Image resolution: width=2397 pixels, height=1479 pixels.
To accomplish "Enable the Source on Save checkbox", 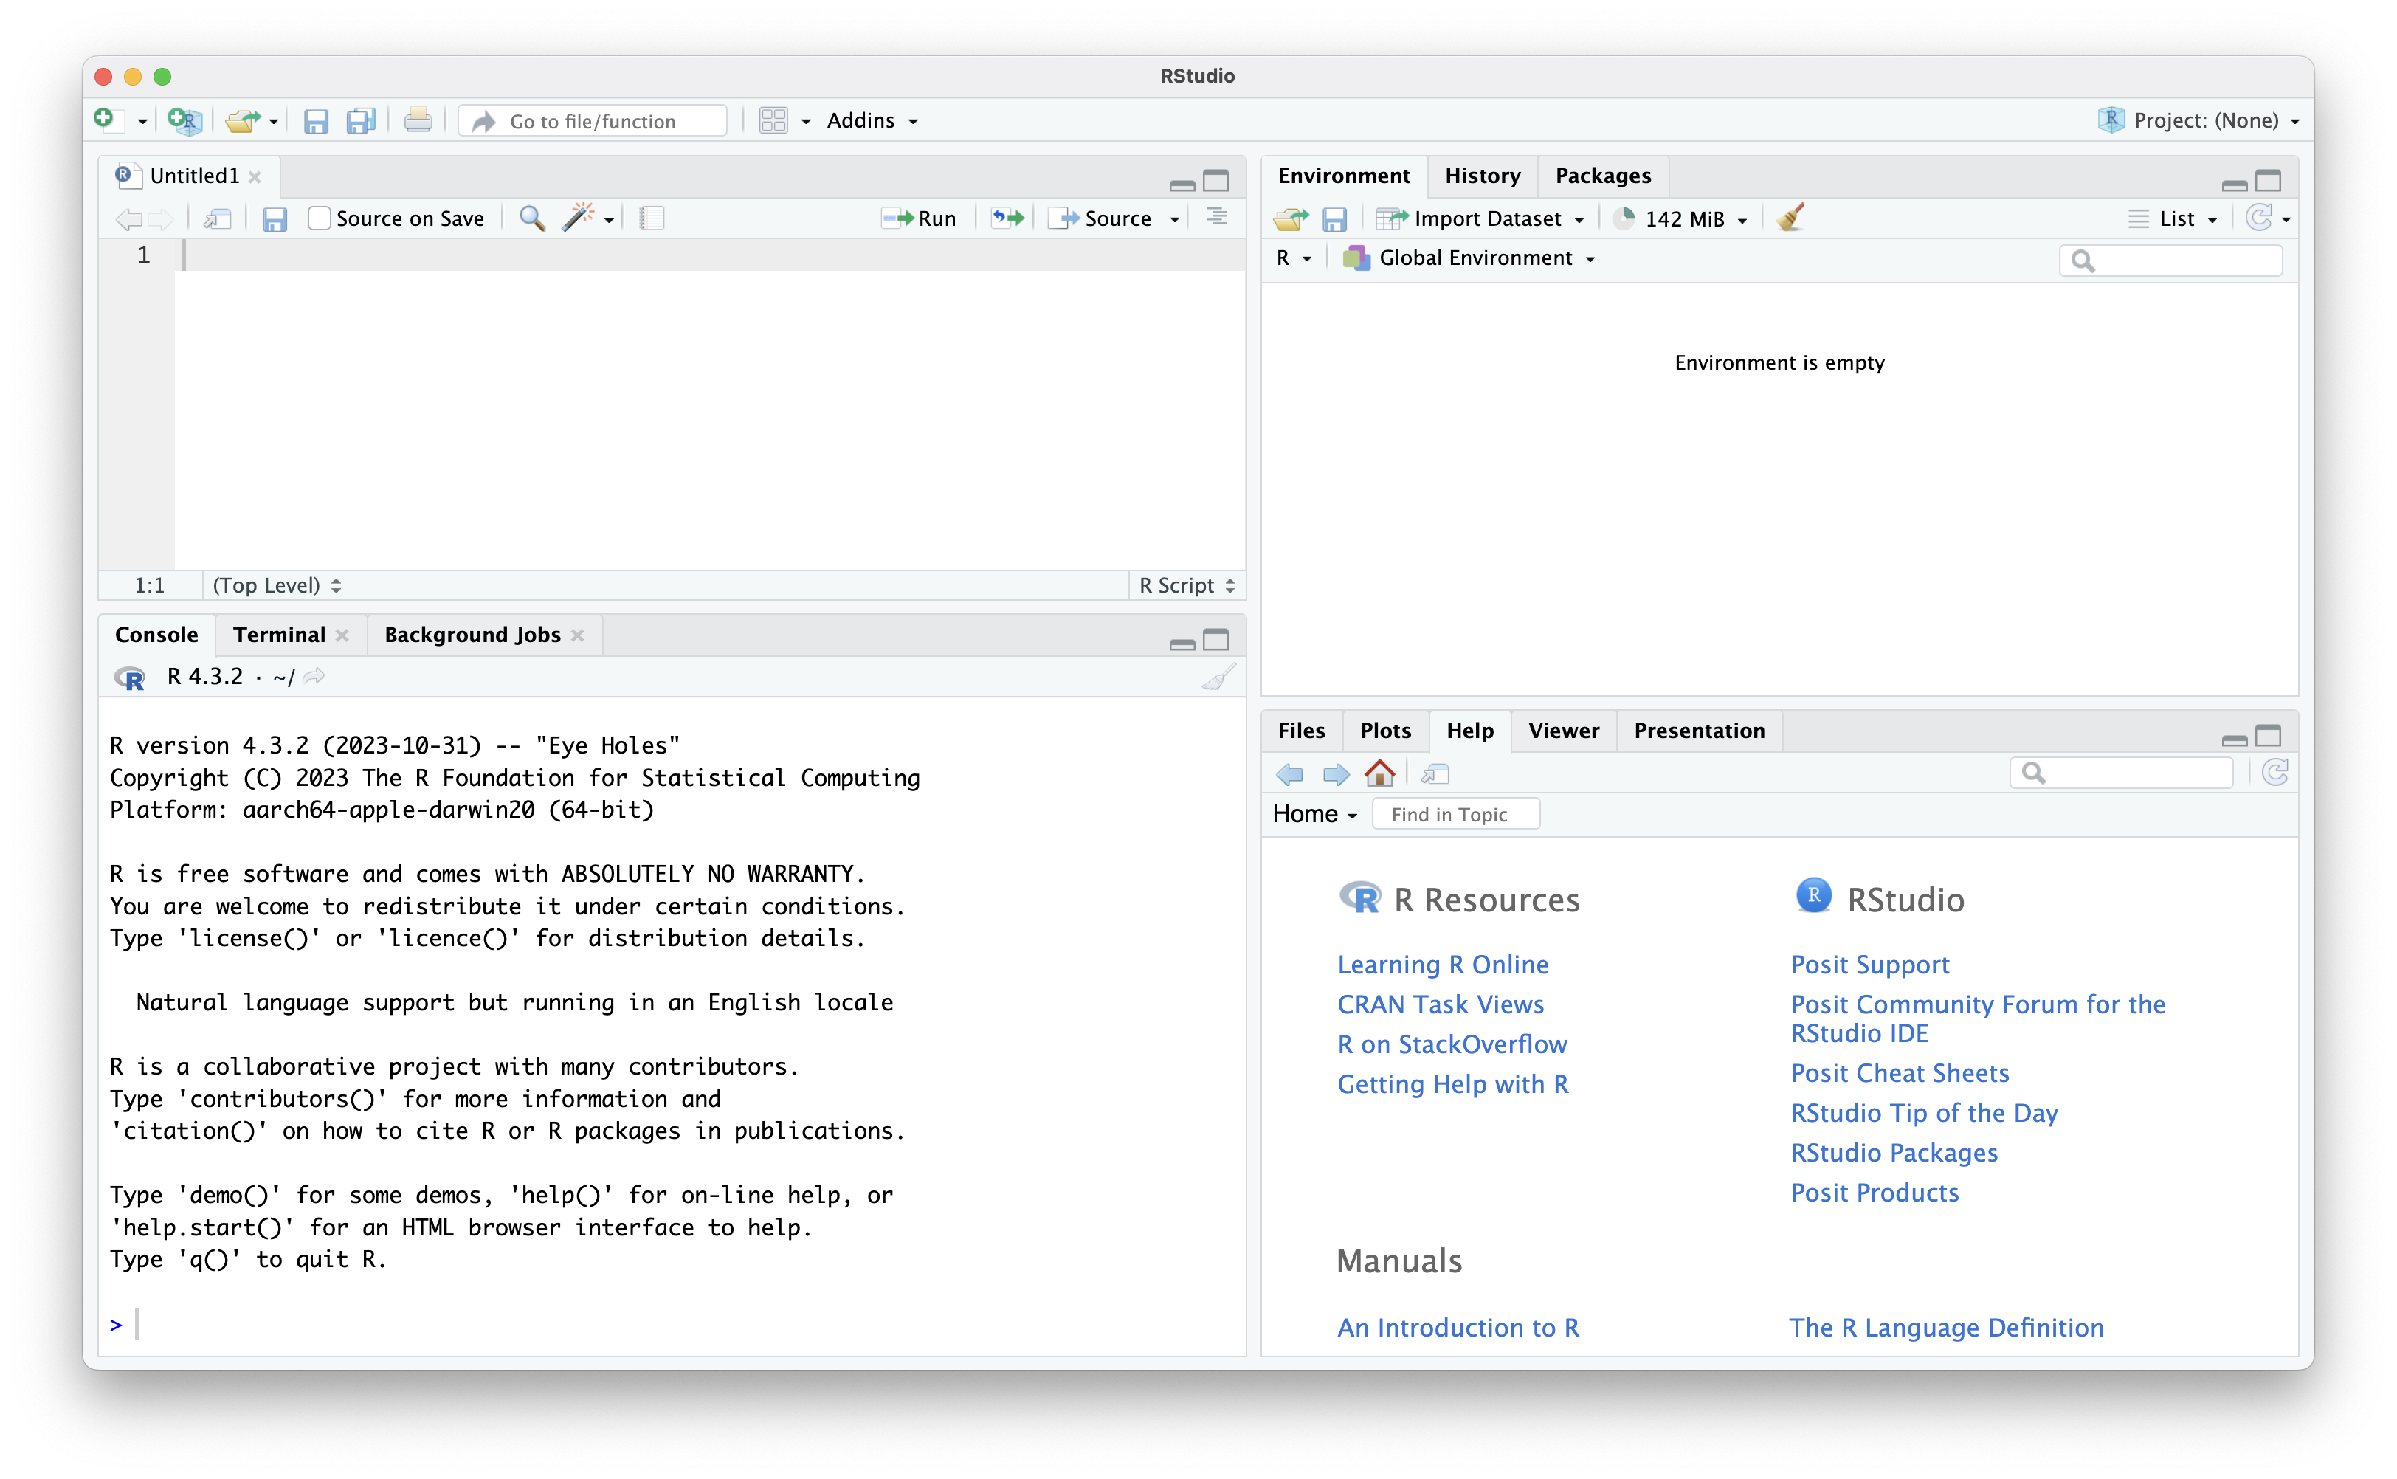I will [319, 218].
